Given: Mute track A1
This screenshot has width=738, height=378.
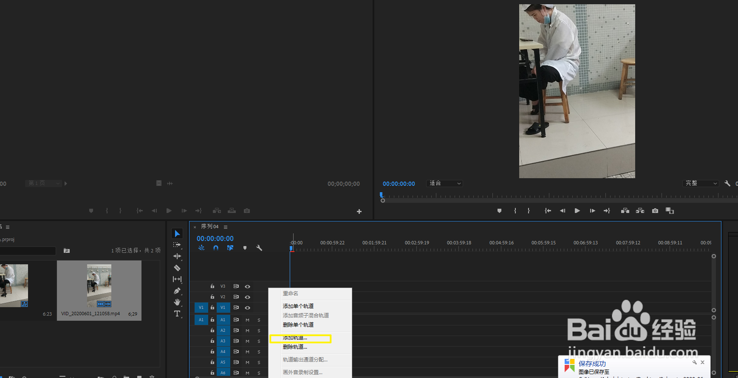Looking at the screenshot, I should 247,320.
